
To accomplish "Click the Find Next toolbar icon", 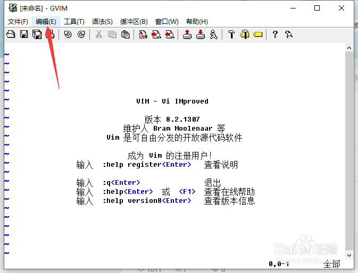I will [156, 35].
